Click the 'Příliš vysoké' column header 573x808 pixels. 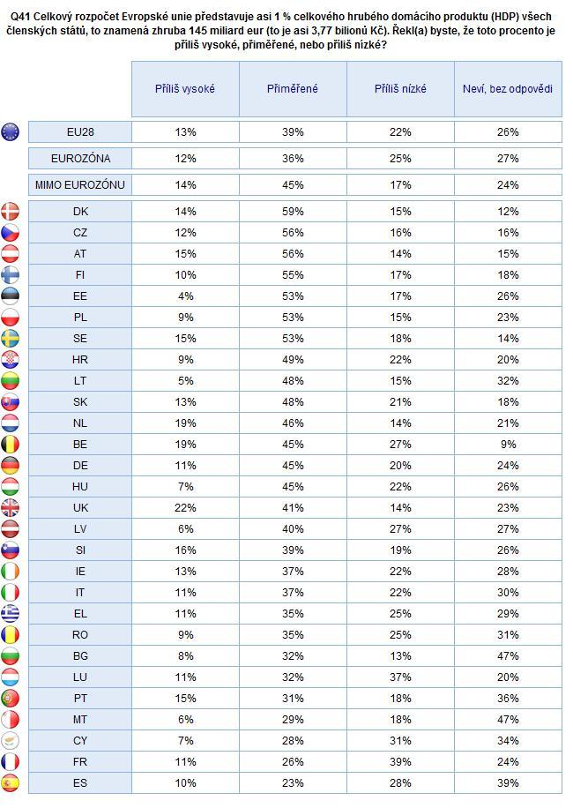click(x=185, y=88)
